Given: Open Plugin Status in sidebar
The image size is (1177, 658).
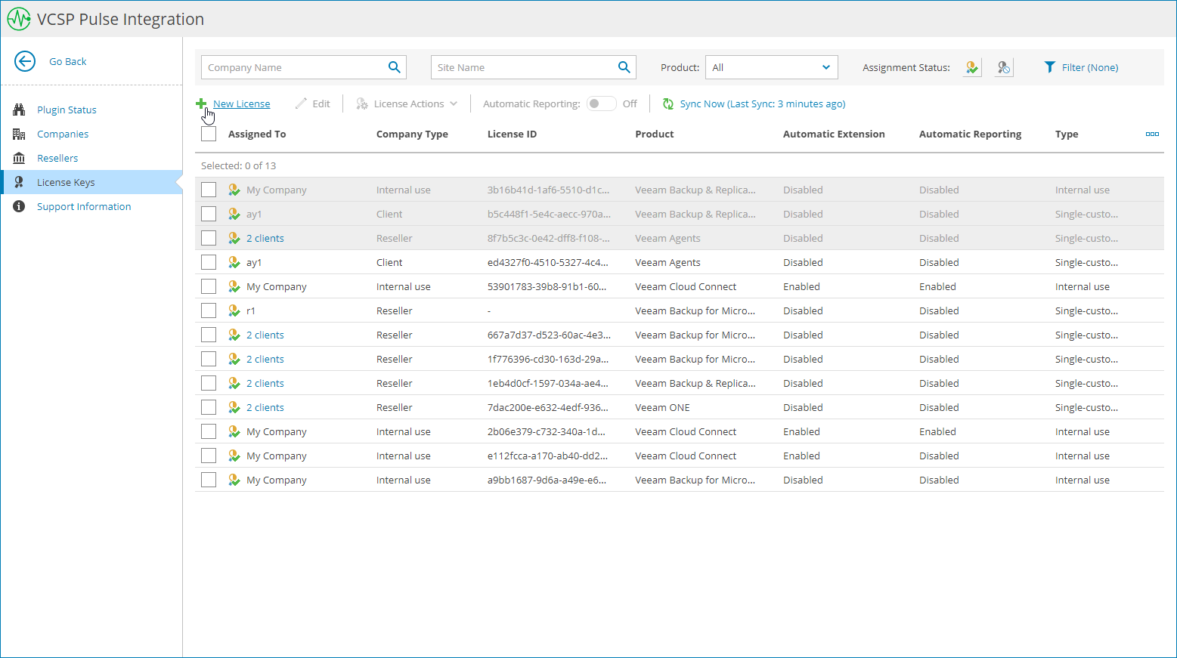Looking at the screenshot, I should click(67, 110).
